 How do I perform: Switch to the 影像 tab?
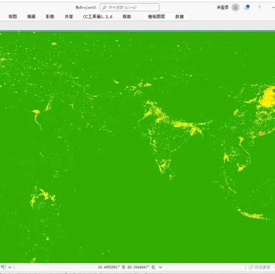(50, 17)
